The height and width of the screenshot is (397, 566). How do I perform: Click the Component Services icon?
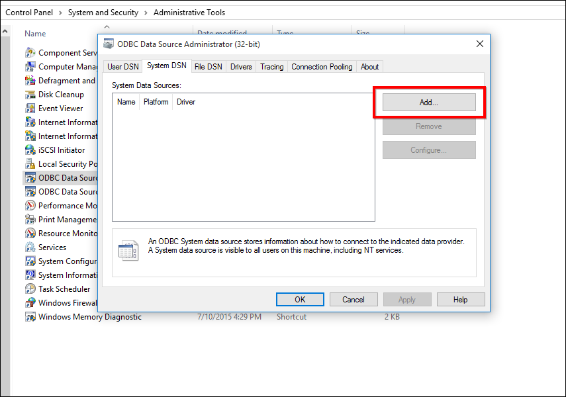click(x=30, y=53)
